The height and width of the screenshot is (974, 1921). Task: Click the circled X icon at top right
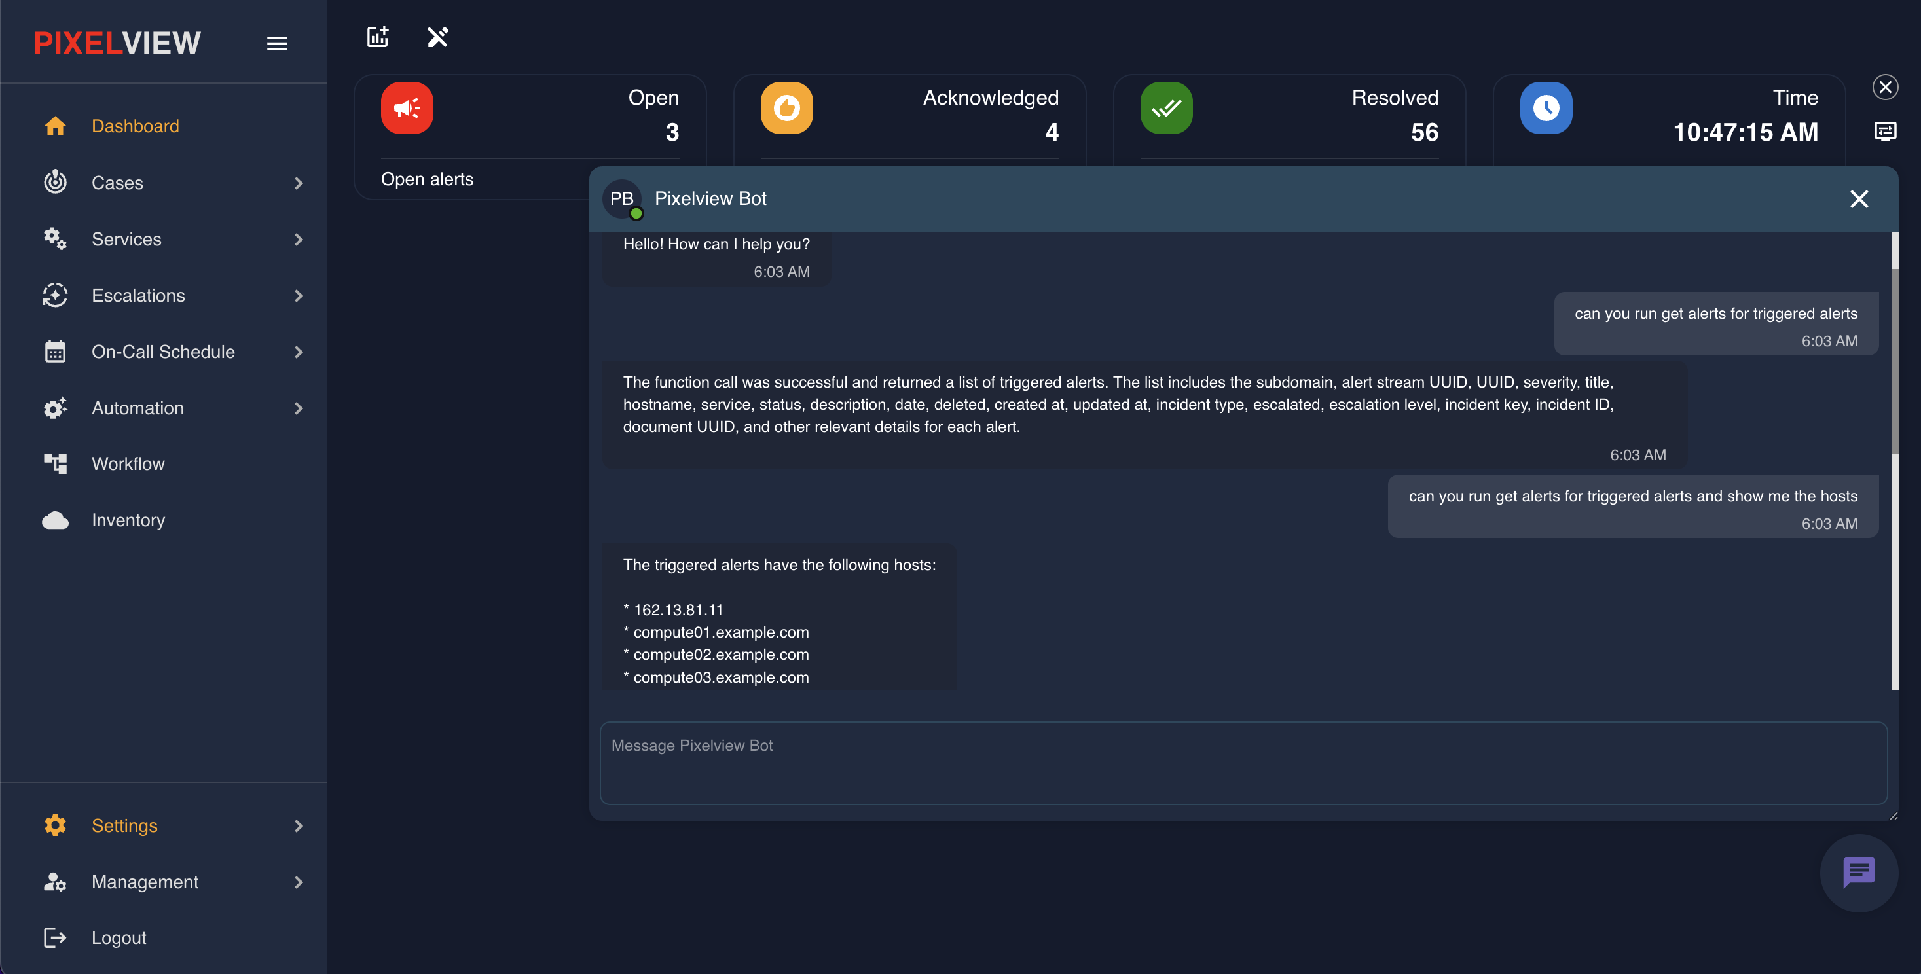coord(1885,87)
